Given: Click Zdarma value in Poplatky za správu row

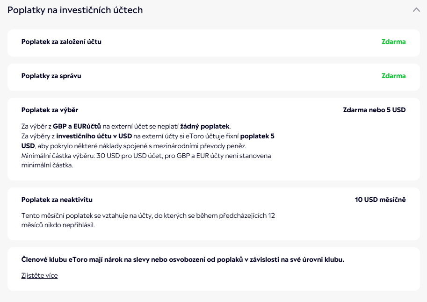Looking at the screenshot, I should click(x=393, y=76).
